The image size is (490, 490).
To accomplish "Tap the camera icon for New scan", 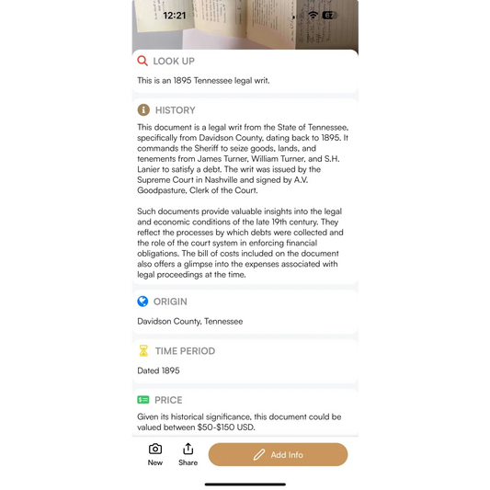I will tap(155, 449).
